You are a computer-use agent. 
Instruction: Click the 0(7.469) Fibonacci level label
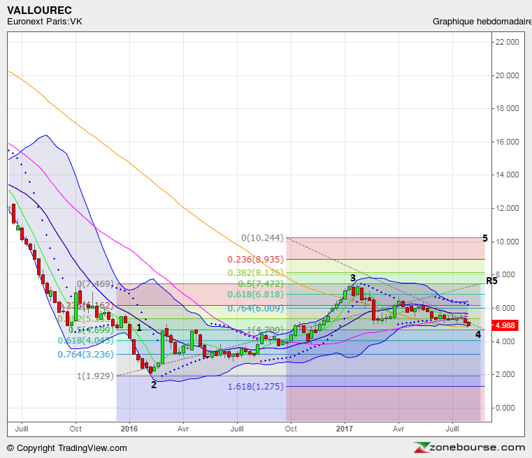point(95,284)
